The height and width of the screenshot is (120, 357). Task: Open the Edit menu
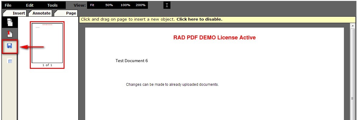[30, 5]
